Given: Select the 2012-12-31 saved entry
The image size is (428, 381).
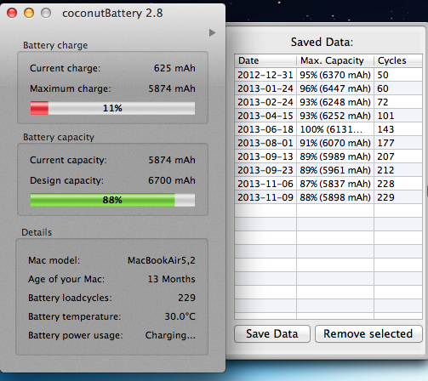Looking at the screenshot, I should click(x=328, y=75).
